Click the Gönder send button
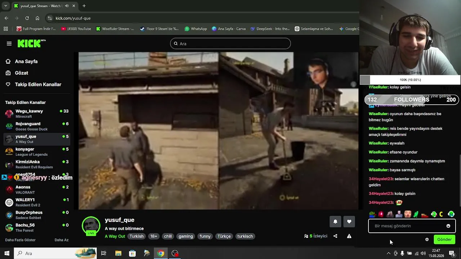The image size is (461, 259). tap(444, 240)
